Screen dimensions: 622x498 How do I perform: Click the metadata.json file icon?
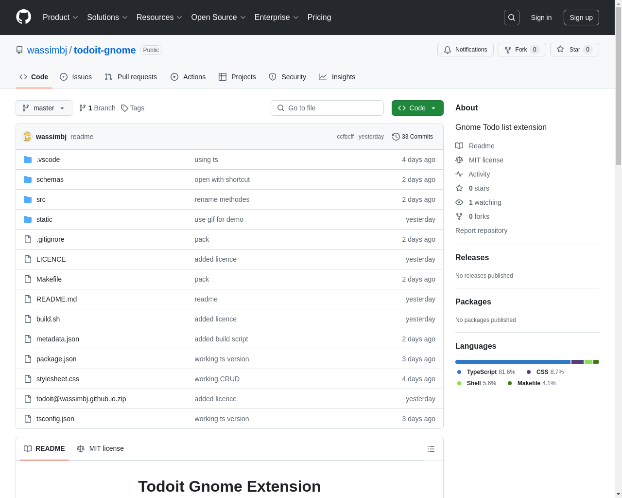pos(28,339)
